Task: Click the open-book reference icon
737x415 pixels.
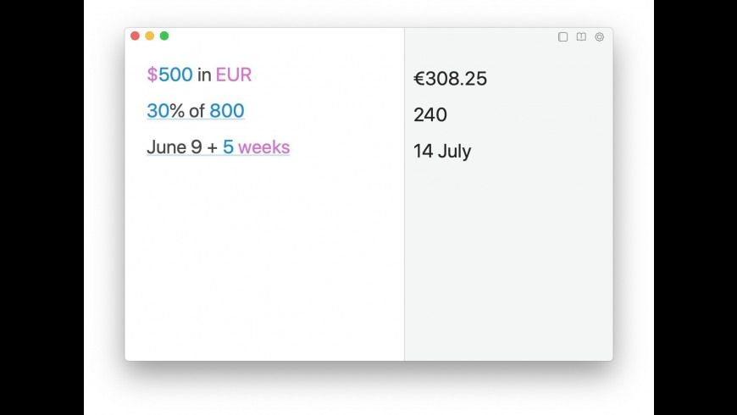Action: (581, 37)
